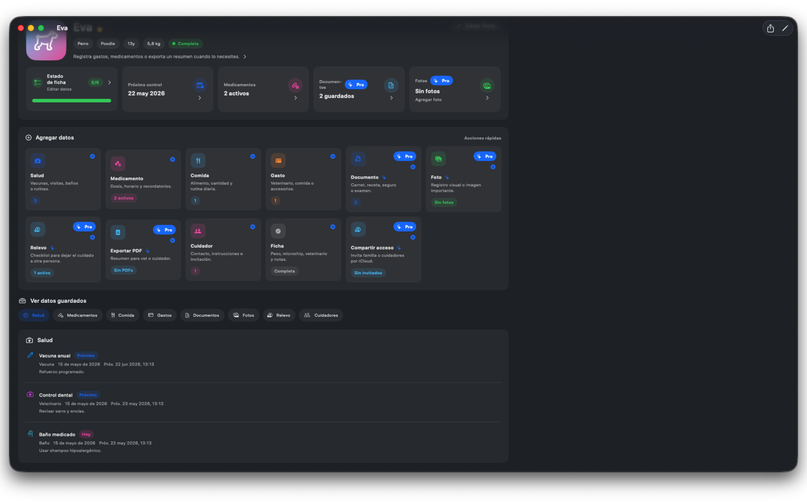Screen dimensions: 807x504
Task: Expand the tip text chevron under tags
Action: (245, 57)
